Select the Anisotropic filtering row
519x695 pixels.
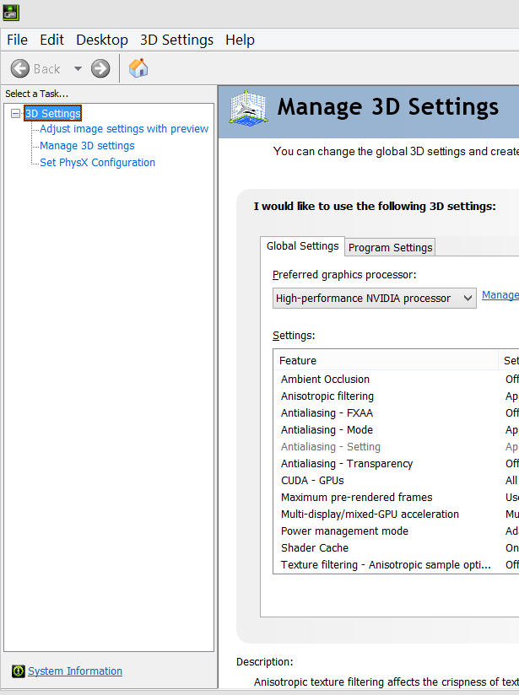pos(396,396)
